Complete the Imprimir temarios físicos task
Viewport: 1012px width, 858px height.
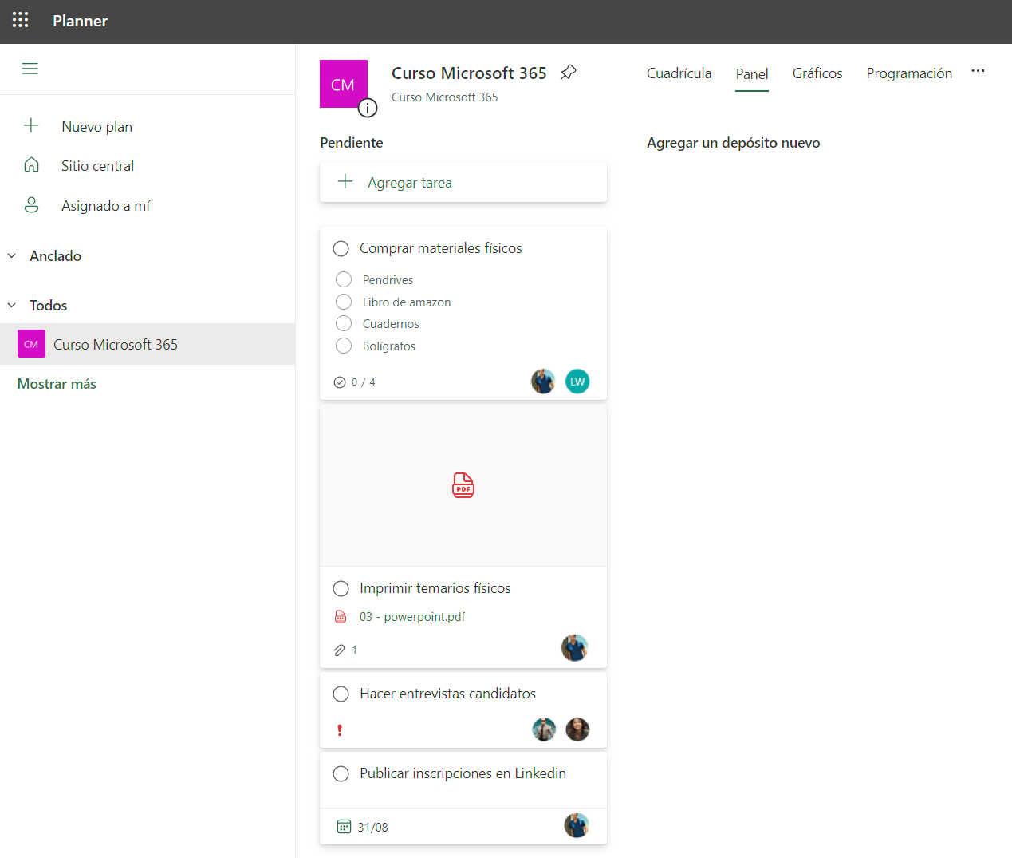pyautogui.click(x=341, y=588)
